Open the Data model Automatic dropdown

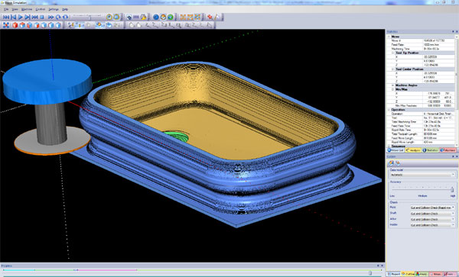pyautogui.click(x=422, y=175)
